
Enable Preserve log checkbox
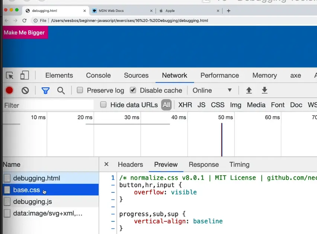tap(80, 90)
